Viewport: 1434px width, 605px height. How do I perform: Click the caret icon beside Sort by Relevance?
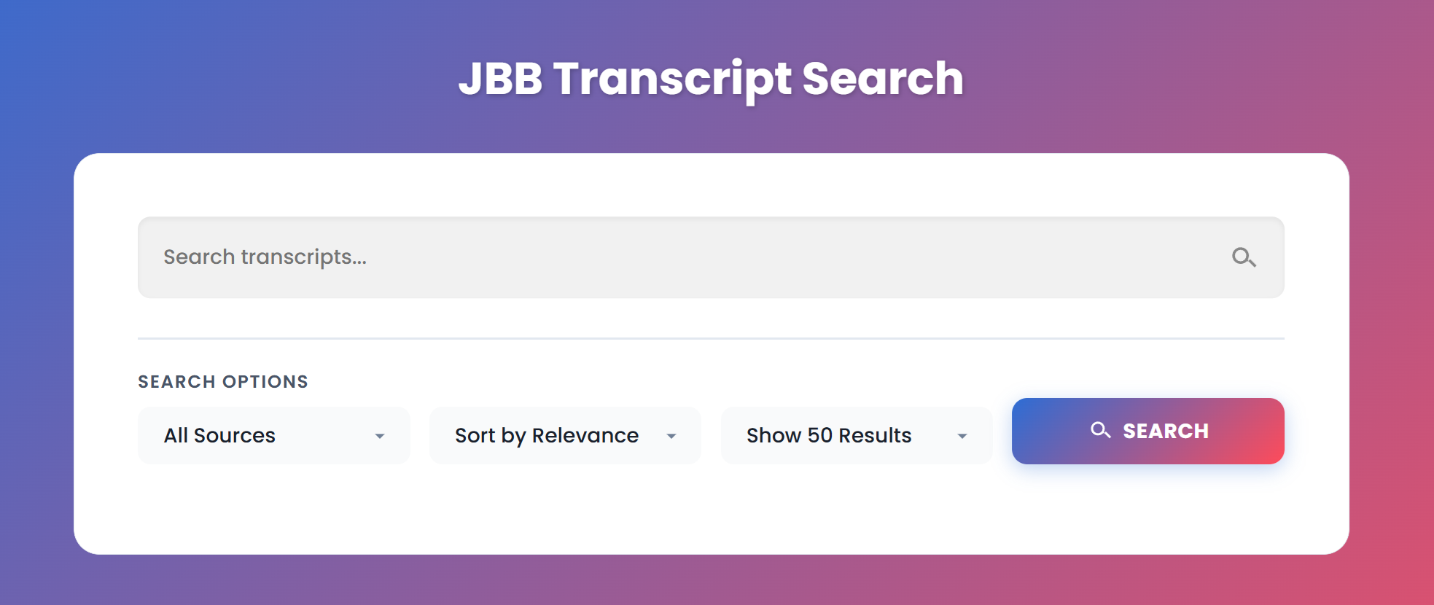(671, 436)
